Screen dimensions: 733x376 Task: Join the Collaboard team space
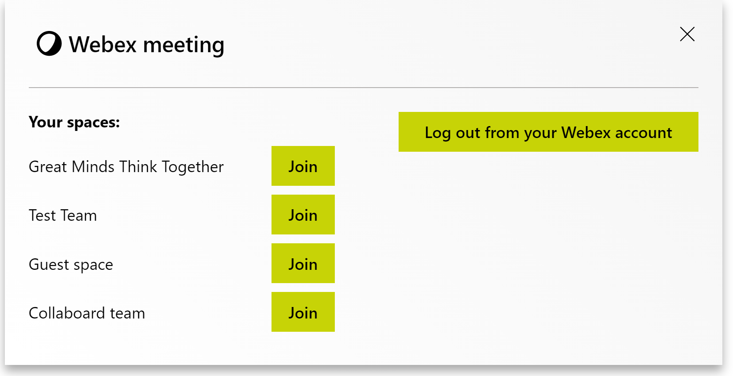tap(303, 312)
